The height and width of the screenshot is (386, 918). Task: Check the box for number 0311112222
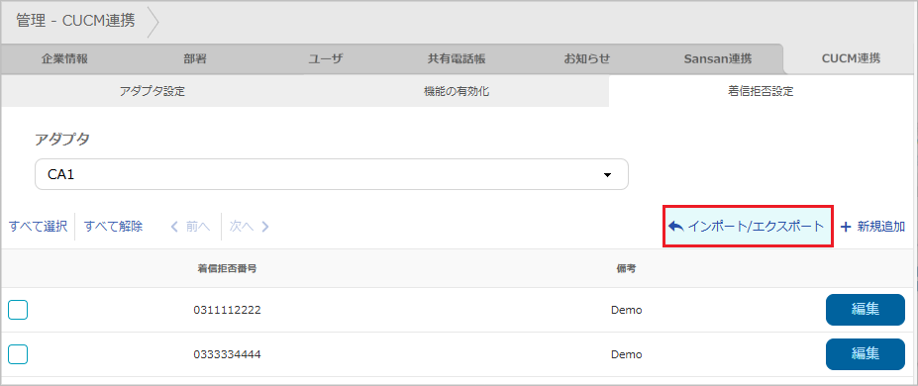pyautogui.click(x=18, y=310)
